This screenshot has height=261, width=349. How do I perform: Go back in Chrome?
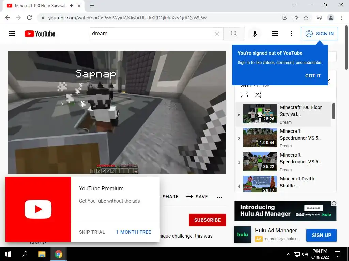7,18
